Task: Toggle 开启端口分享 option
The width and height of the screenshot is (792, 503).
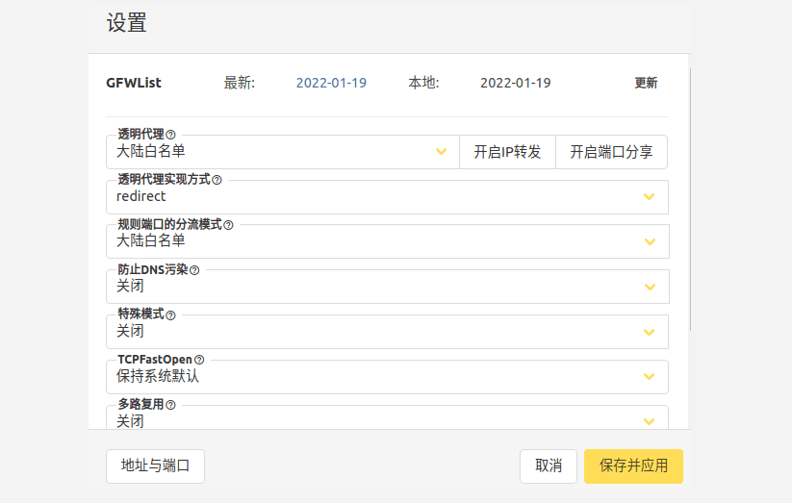Action: pos(611,152)
